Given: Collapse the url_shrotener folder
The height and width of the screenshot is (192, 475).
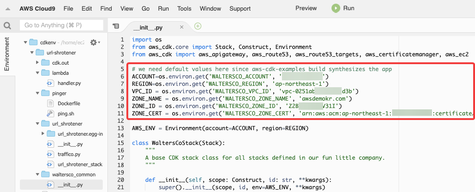Looking at the screenshot, I should [x=37, y=124].
